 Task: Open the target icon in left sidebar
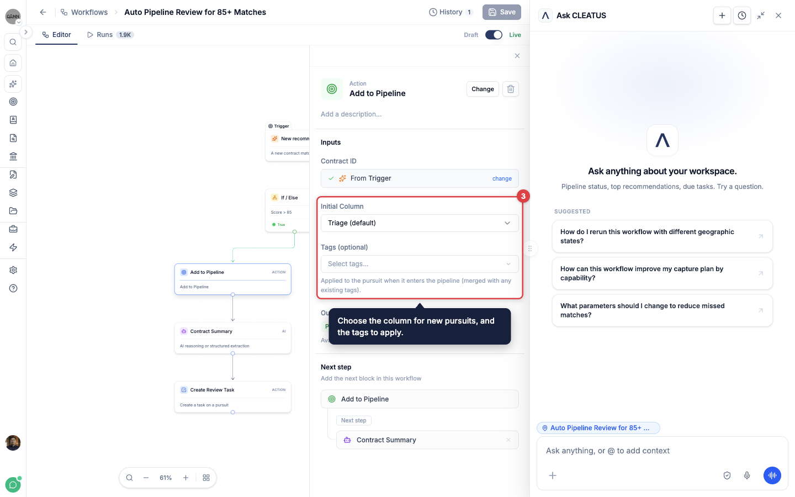[13, 102]
